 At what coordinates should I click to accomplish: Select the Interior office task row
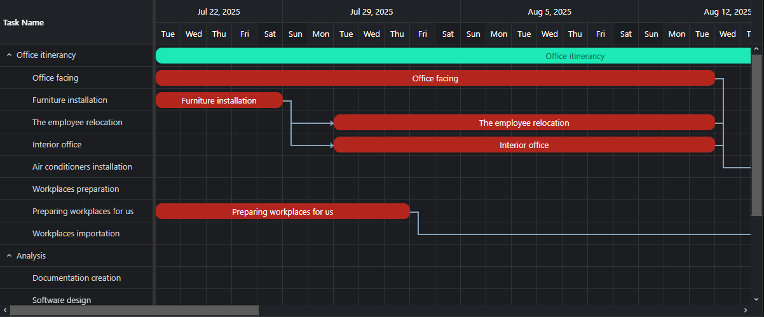pos(76,144)
